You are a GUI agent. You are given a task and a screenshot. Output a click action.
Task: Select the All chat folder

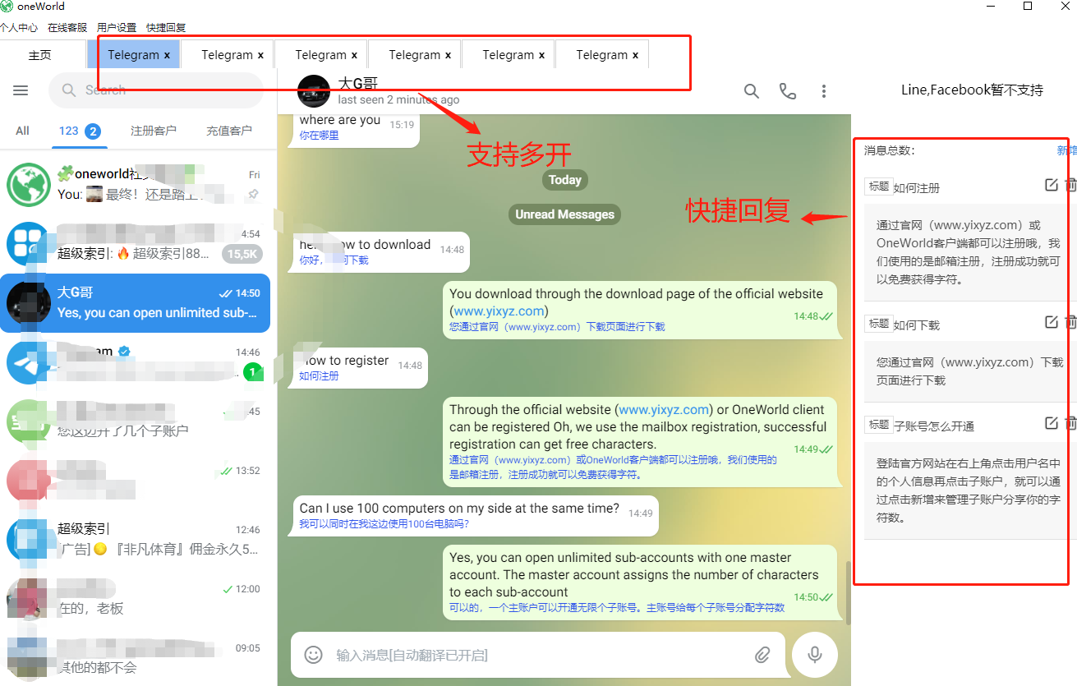click(x=22, y=131)
